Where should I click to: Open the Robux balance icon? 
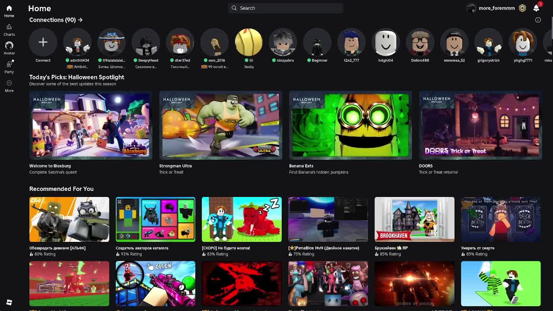[x=522, y=8]
